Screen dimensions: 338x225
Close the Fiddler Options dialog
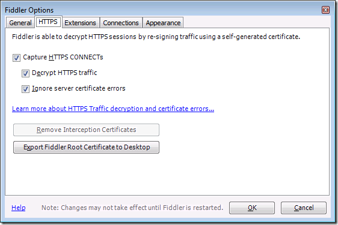coord(325,10)
